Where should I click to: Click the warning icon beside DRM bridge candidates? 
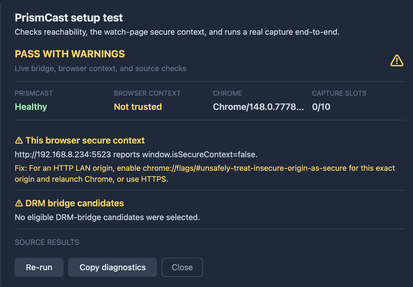click(x=19, y=203)
